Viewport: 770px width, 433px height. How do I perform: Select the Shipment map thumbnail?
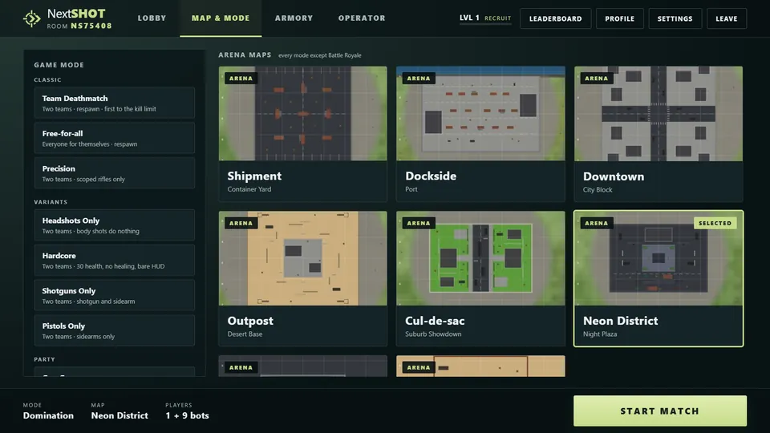(303, 113)
